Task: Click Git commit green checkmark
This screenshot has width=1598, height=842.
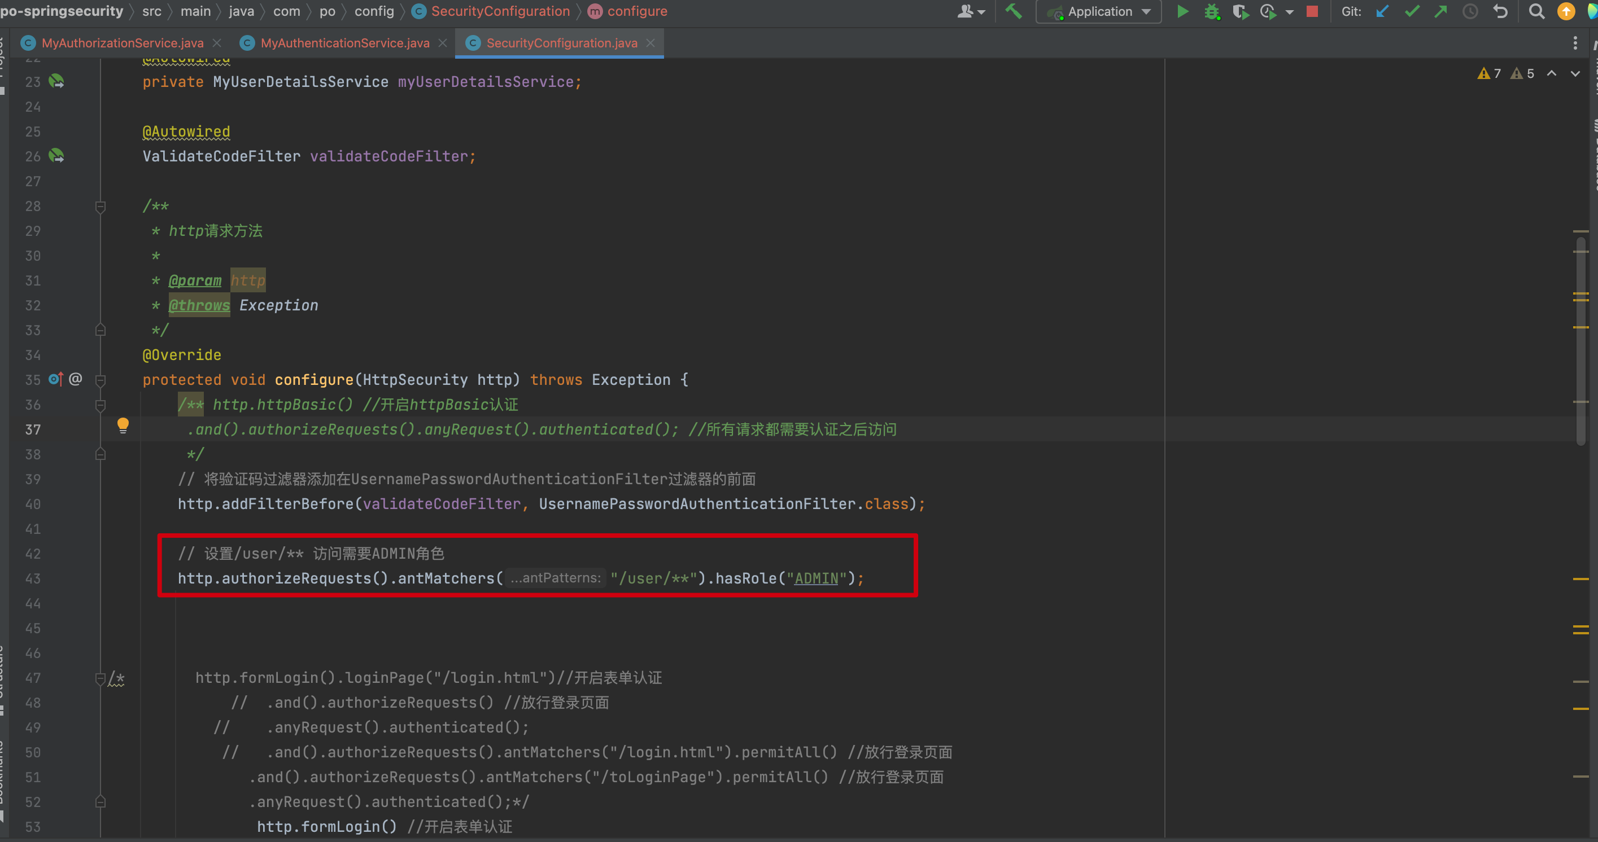Action: coord(1412,11)
